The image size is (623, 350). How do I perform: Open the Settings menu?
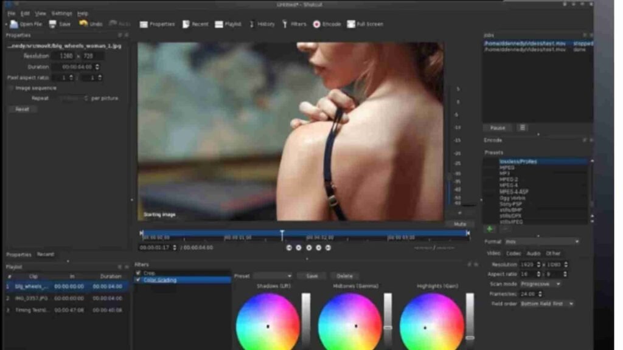tap(61, 13)
